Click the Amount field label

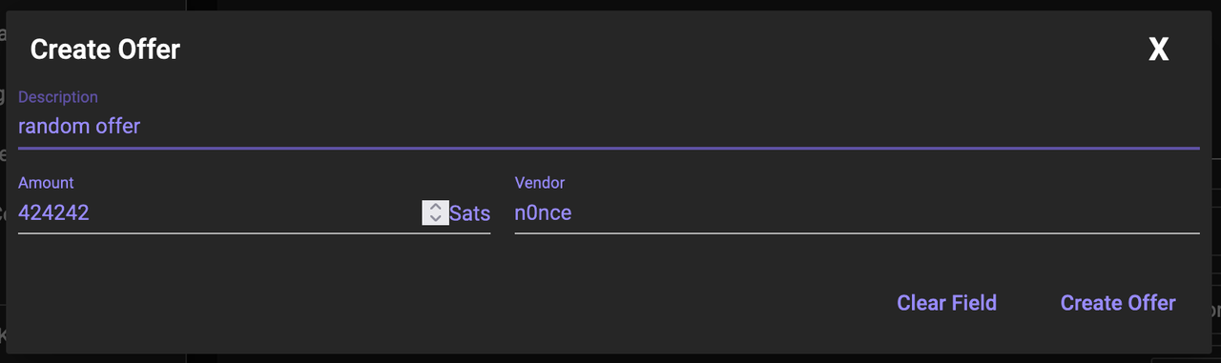pos(46,183)
